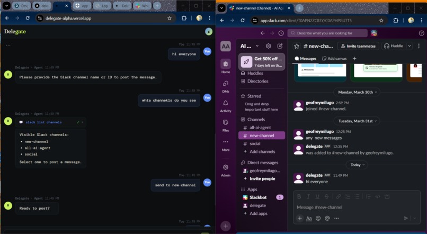Reload the Delegate browser page
This screenshot has height=234, width=427.
pos(28,18)
